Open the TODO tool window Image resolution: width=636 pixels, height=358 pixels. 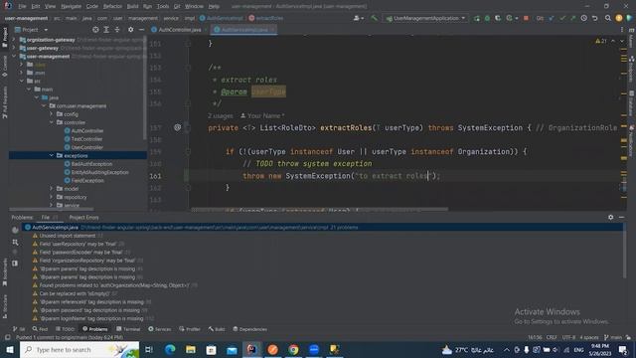coord(65,329)
